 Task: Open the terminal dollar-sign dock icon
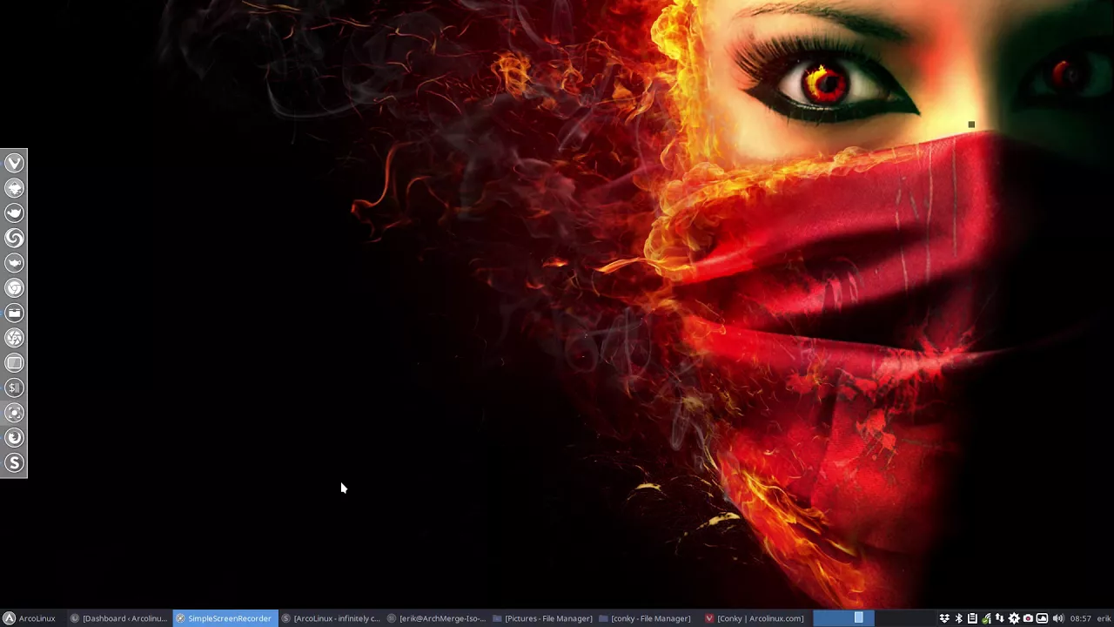14,388
